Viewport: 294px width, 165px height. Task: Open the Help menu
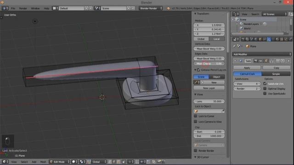[x=46, y=8]
